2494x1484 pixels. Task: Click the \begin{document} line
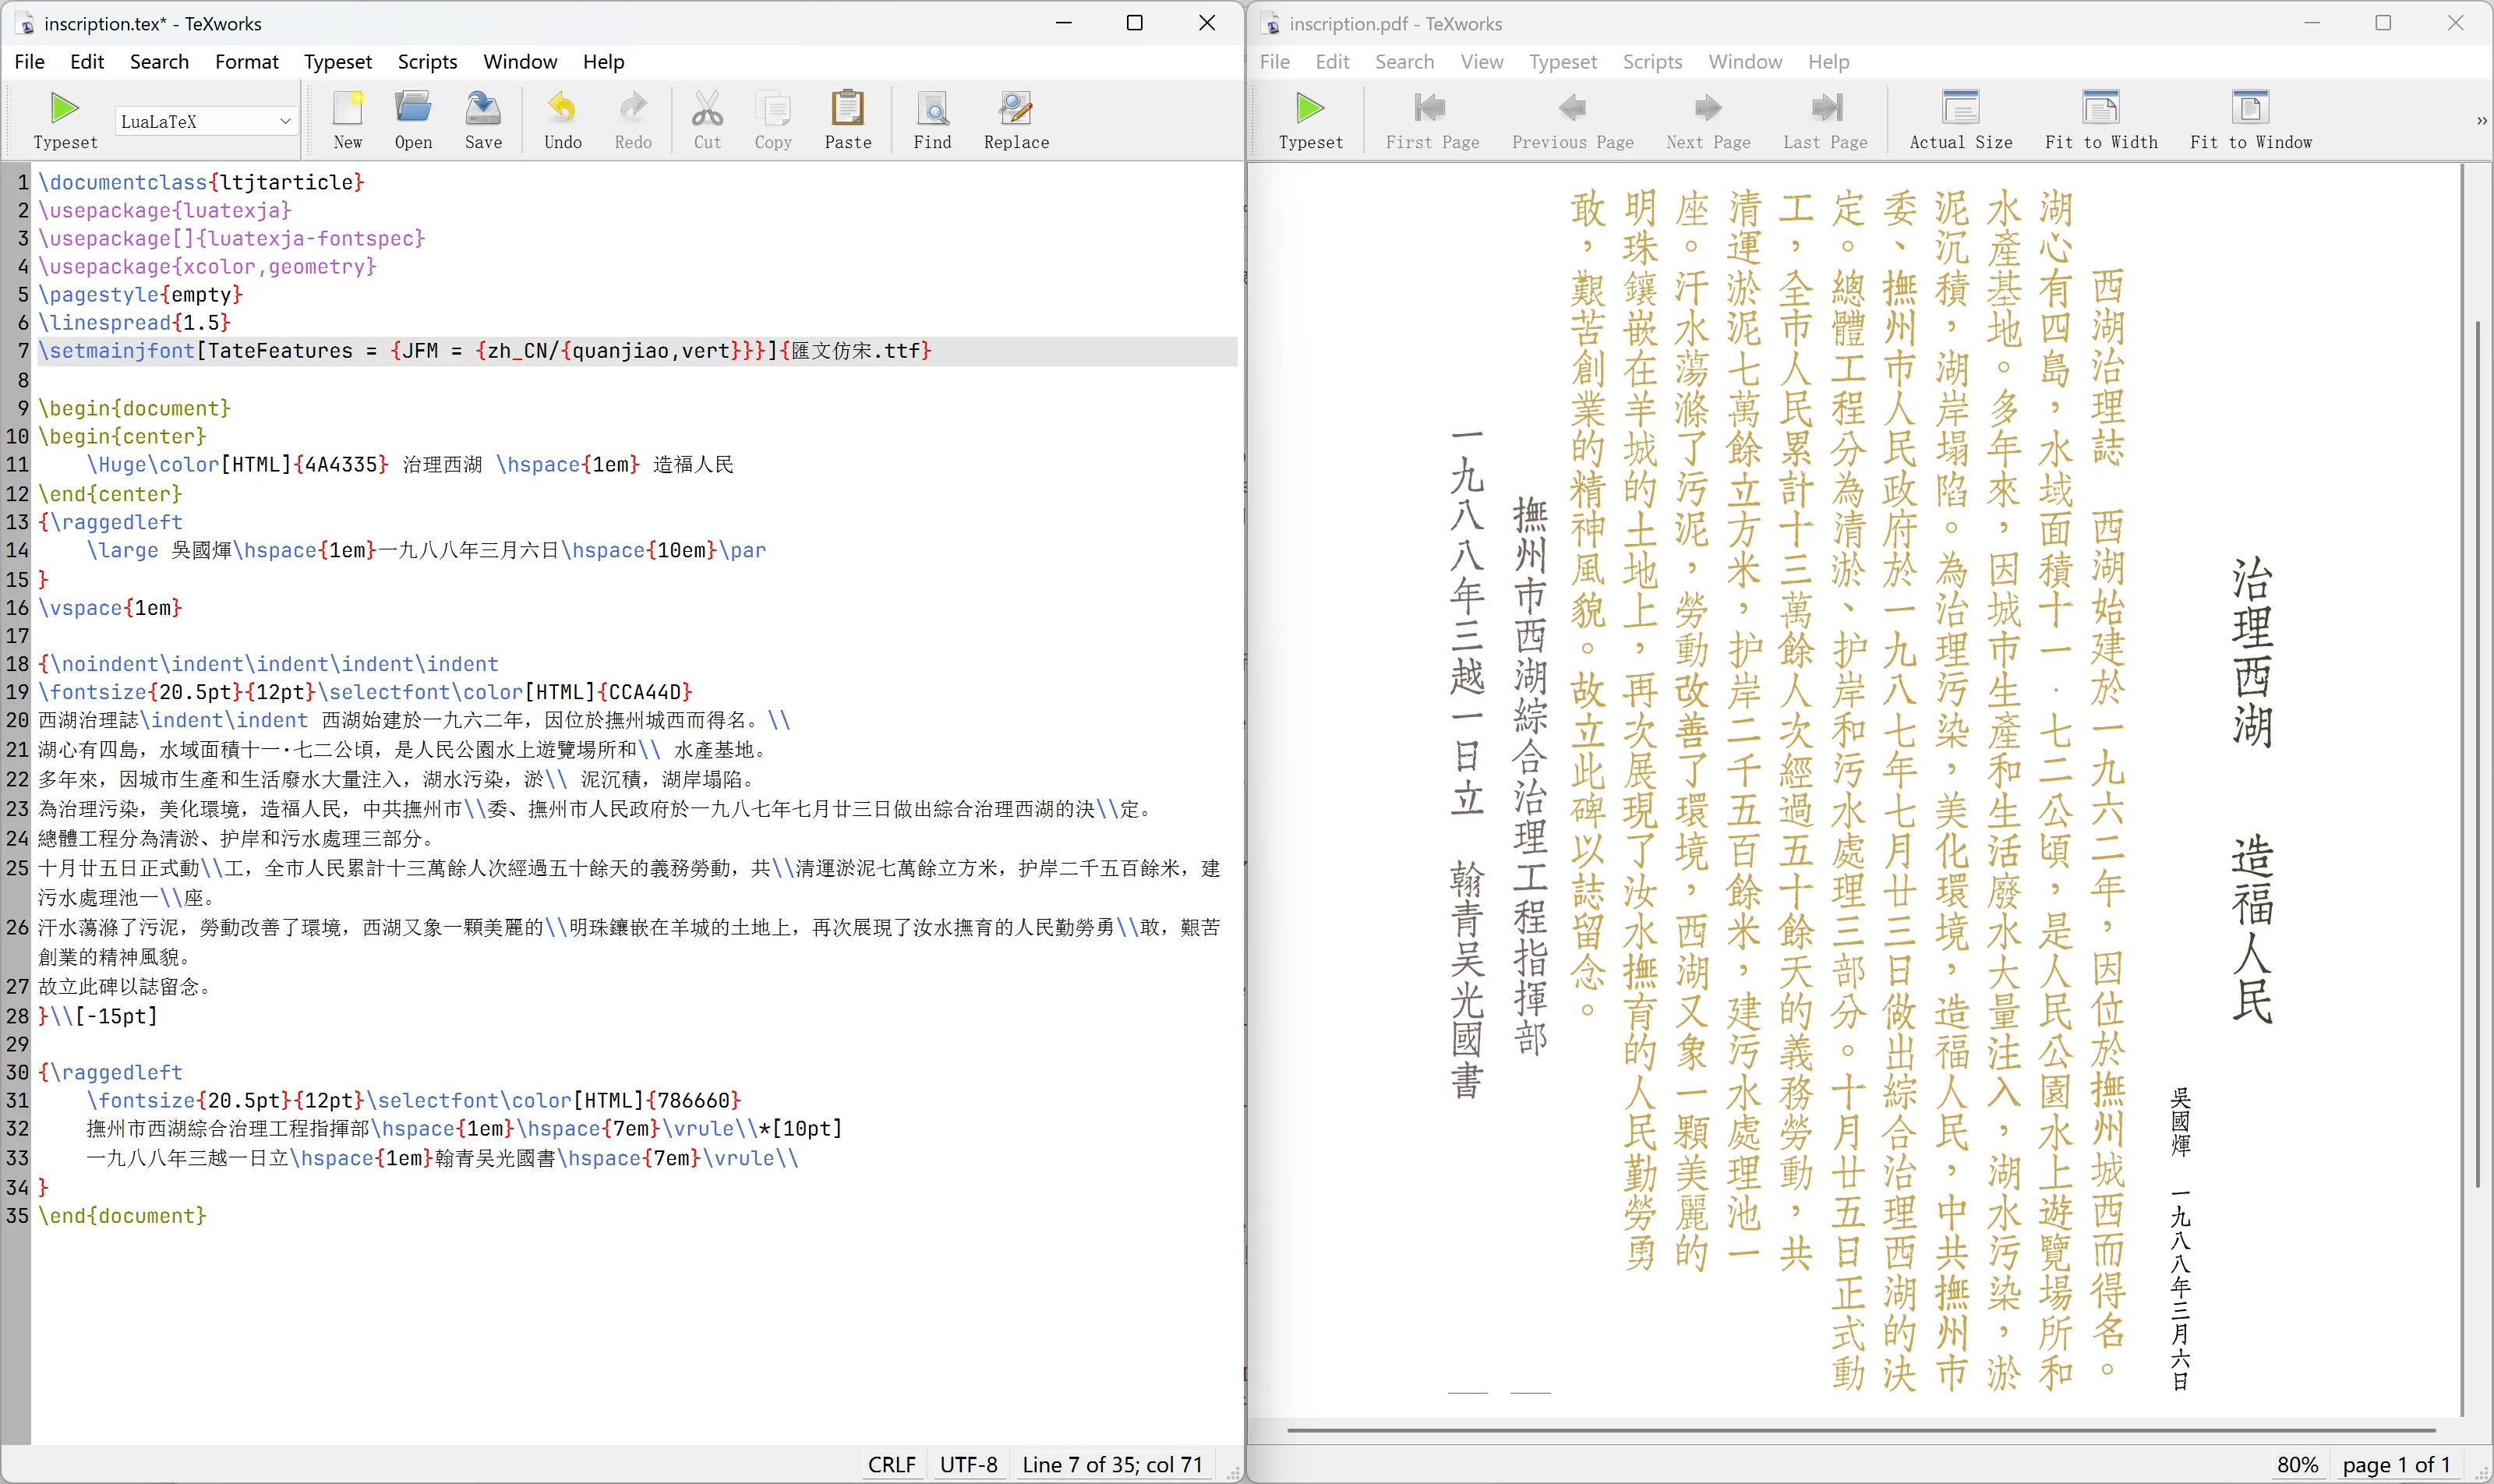tap(134, 408)
